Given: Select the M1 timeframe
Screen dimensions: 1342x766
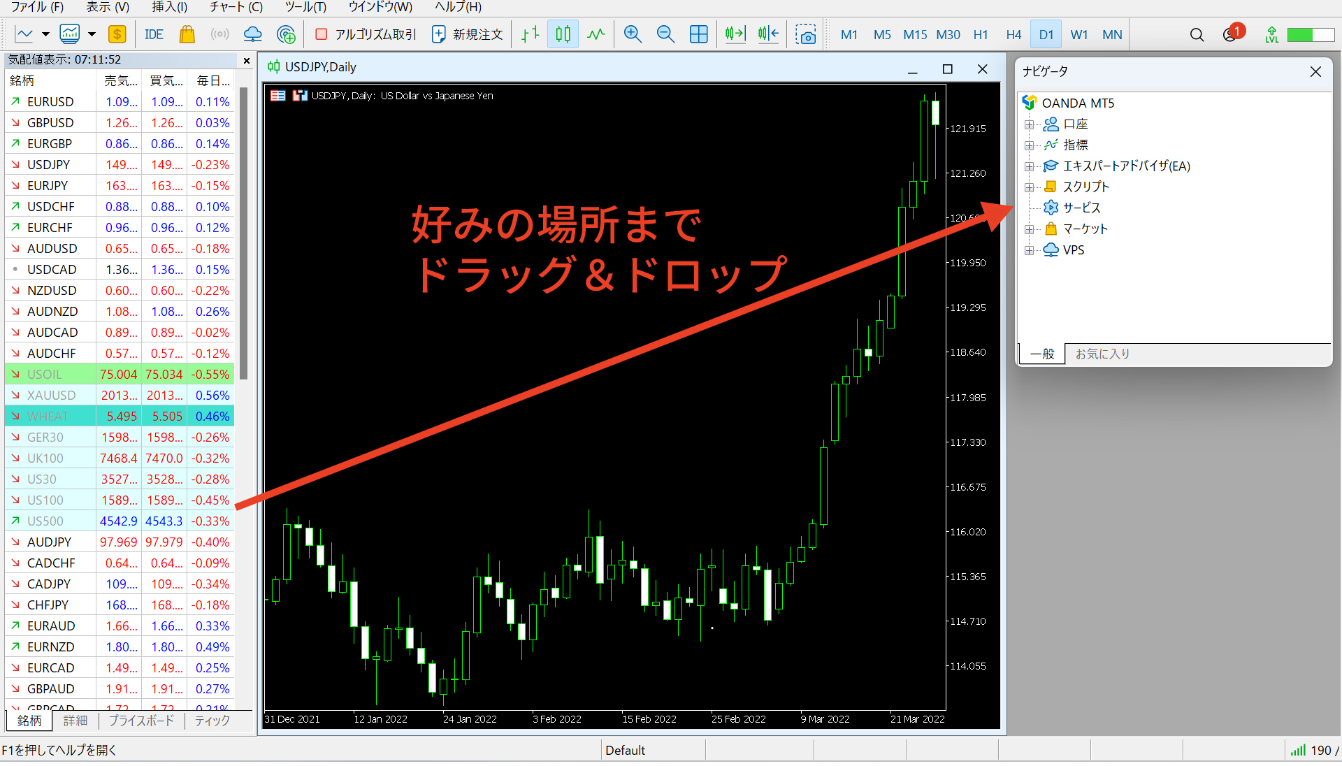Looking at the screenshot, I should [849, 34].
